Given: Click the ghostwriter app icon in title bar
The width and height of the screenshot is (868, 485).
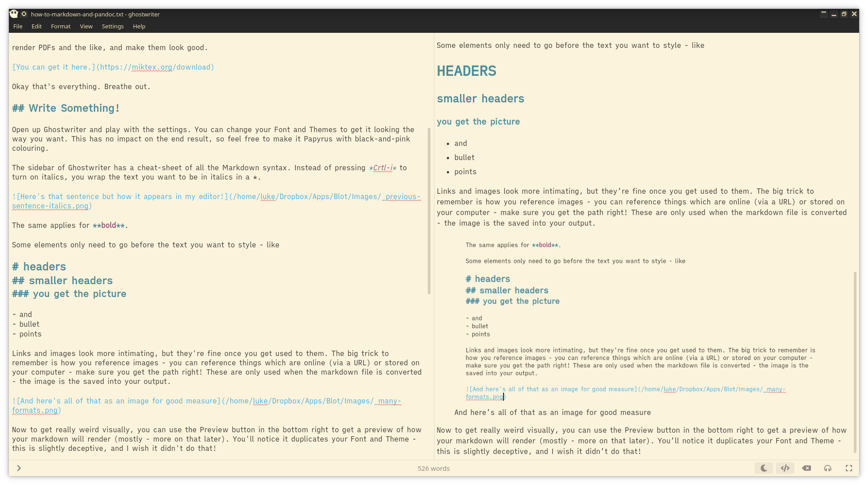Looking at the screenshot, I should [14, 14].
